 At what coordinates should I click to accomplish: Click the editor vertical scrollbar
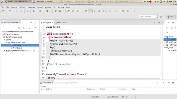pyautogui.click(x=160, y=35)
